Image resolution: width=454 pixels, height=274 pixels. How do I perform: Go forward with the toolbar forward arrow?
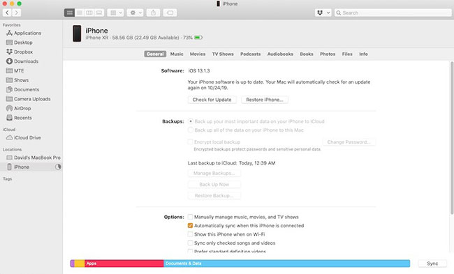click(x=17, y=13)
